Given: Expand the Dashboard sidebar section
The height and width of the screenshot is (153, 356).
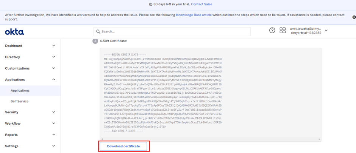Looking at the screenshot, I should [x=30, y=45].
